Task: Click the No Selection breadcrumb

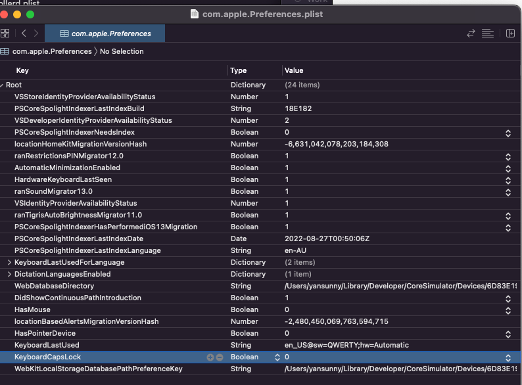Action: (122, 51)
